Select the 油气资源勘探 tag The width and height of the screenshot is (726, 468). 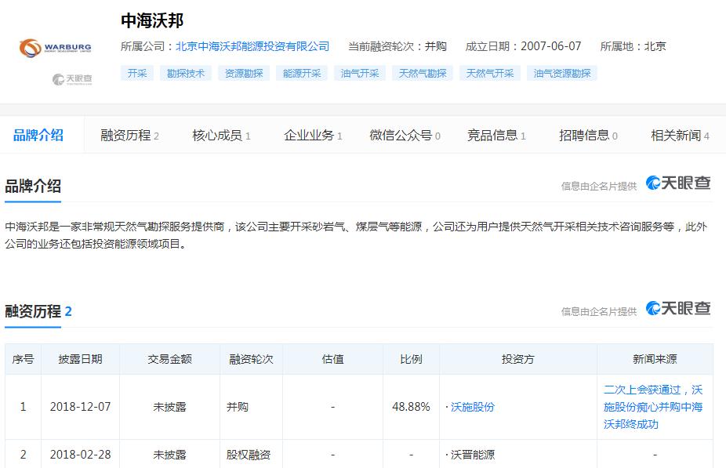(x=562, y=73)
